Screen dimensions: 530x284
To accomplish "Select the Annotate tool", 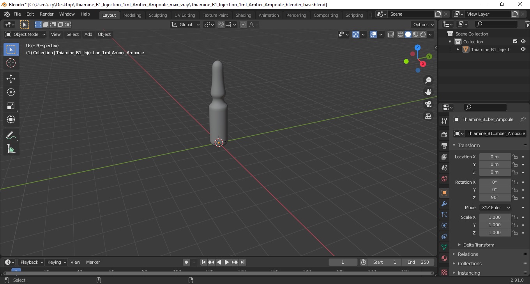I will [x=11, y=136].
